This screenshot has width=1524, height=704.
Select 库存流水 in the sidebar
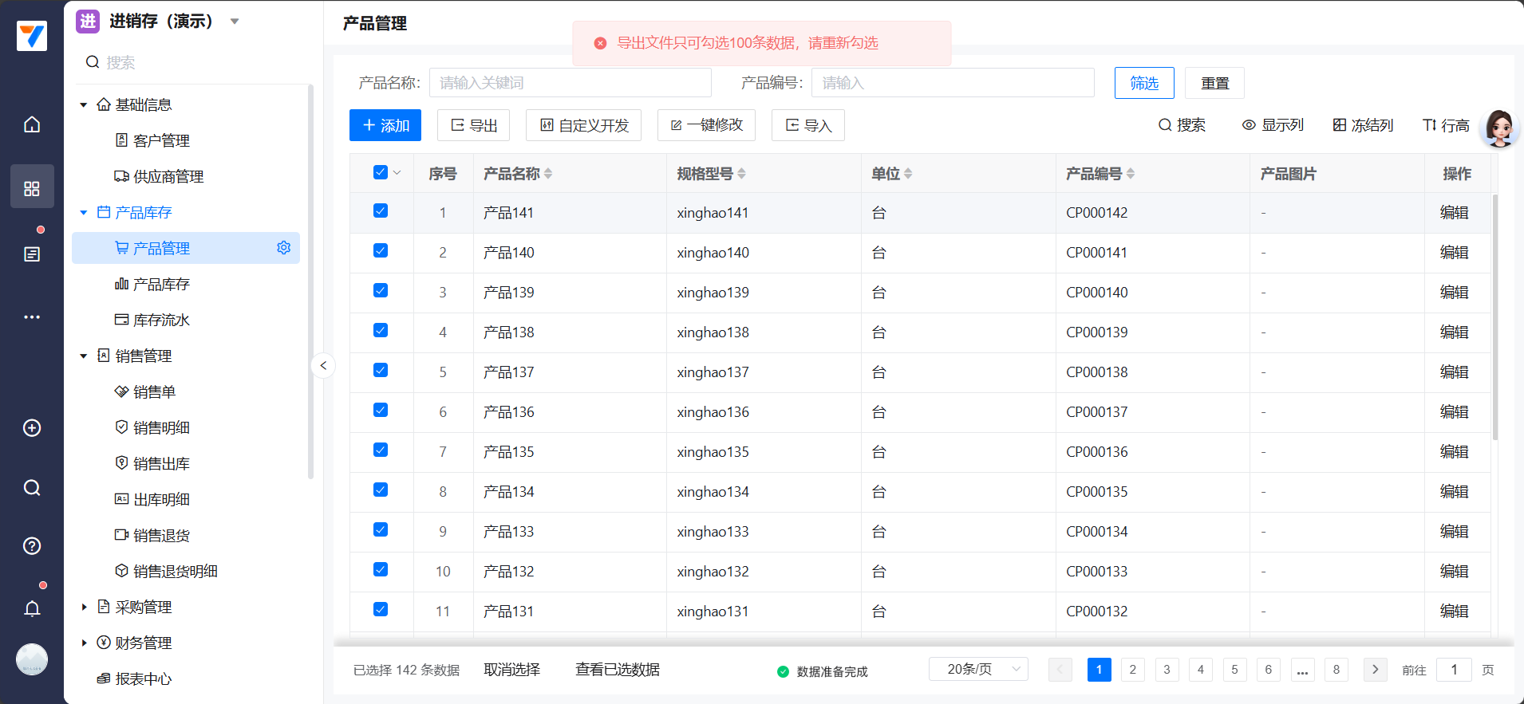(161, 321)
